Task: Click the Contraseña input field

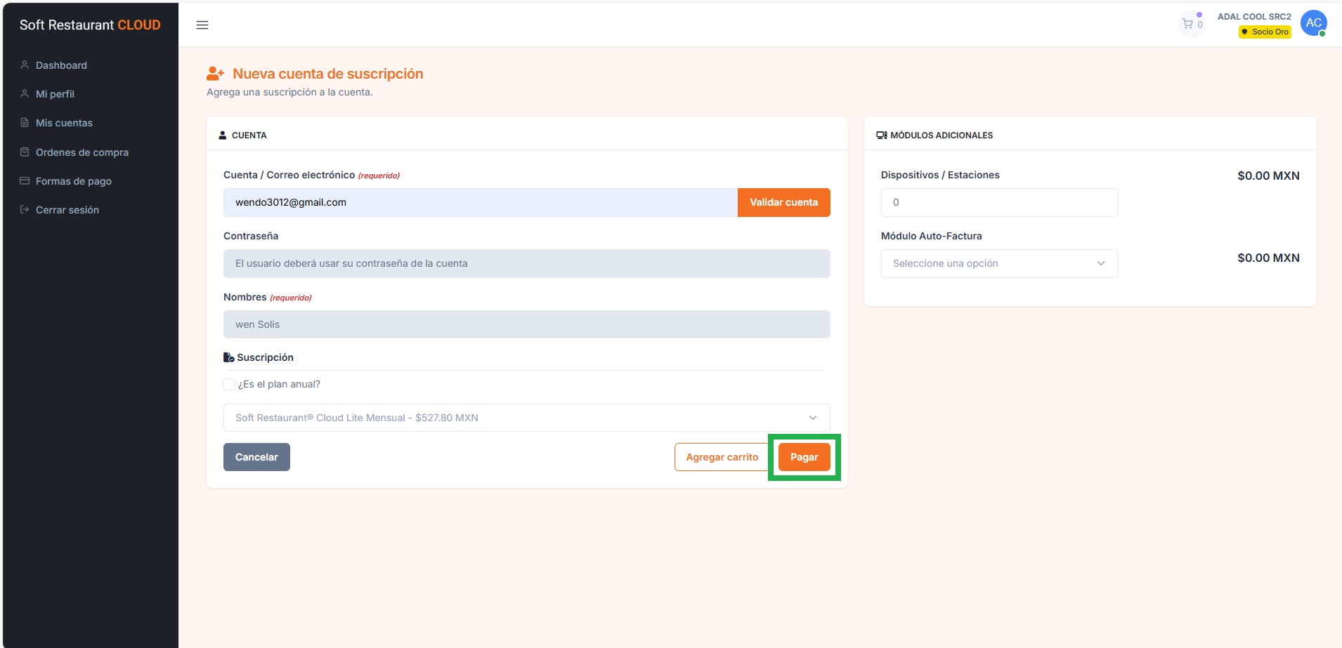Action: (x=527, y=263)
